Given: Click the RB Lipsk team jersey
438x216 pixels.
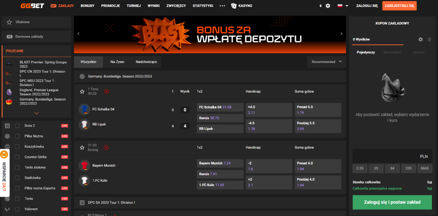Looking at the screenshot, I should (84, 124).
